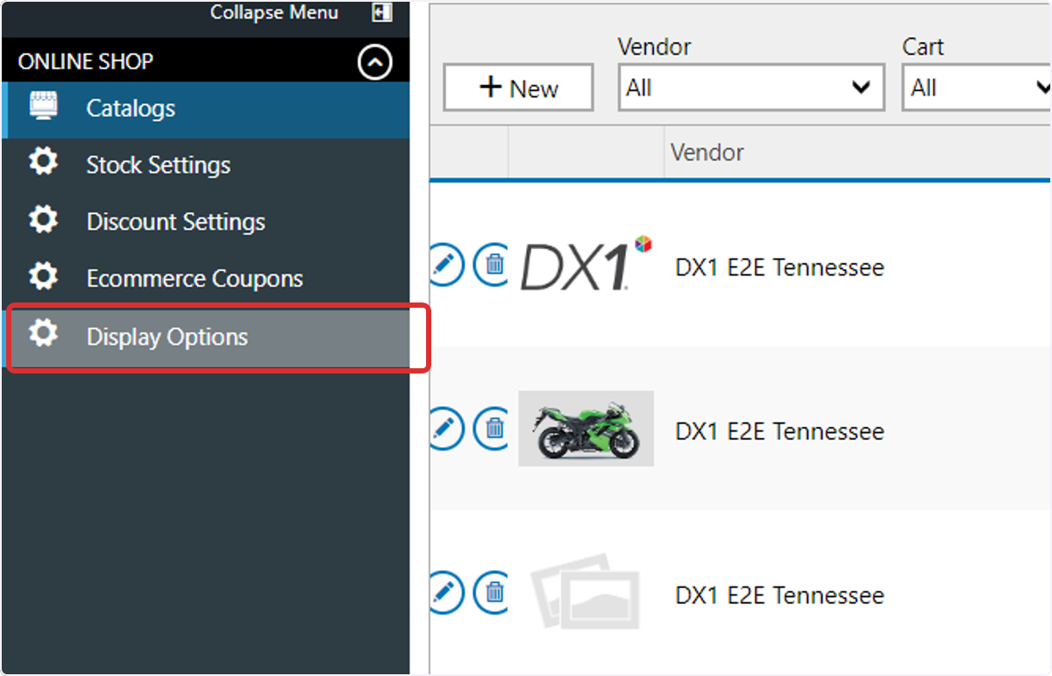This screenshot has height=676, width=1052.
Task: Click the Vendor column header
Action: [x=707, y=153]
